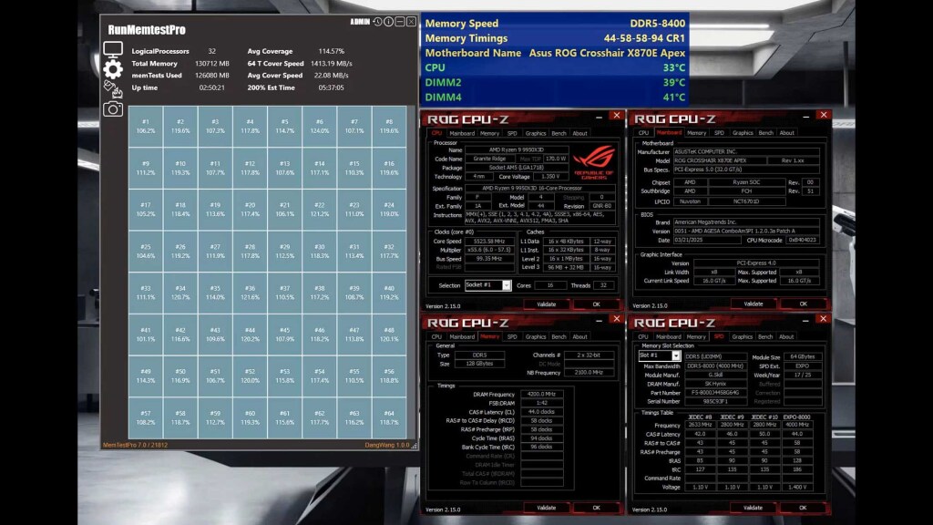Open CPU tab in the SPD CPU-Z window
Viewport: 933px width, 525px height.
coord(643,337)
